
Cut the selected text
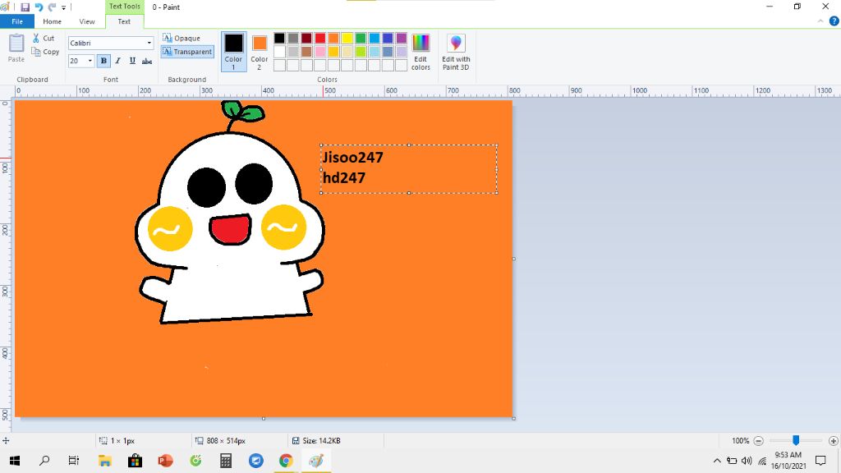click(43, 38)
